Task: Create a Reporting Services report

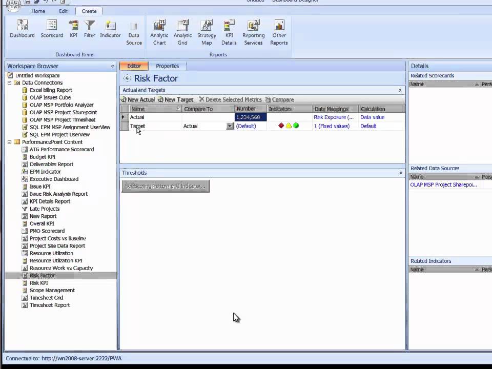Action: [x=253, y=33]
